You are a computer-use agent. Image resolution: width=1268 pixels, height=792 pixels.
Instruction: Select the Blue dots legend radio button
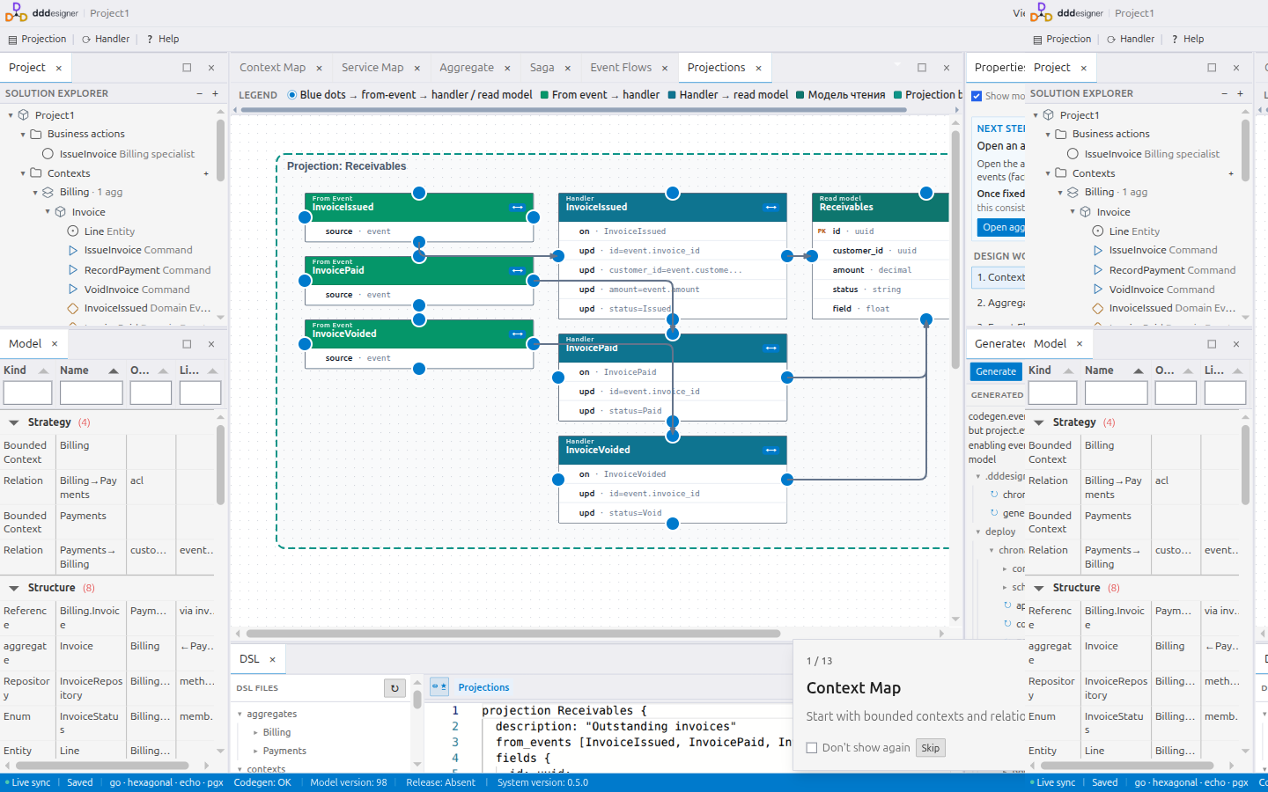[x=292, y=95]
